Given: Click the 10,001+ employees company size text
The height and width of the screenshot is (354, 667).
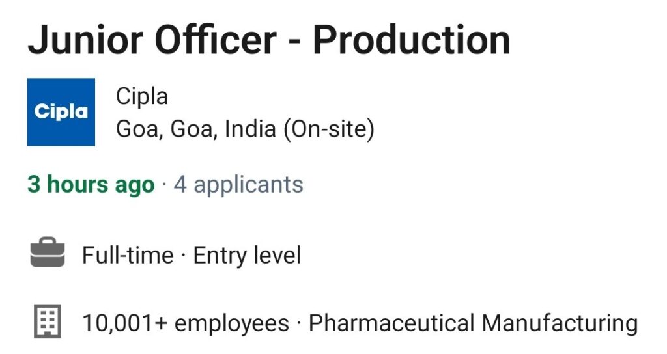Looking at the screenshot, I should (x=186, y=323).
